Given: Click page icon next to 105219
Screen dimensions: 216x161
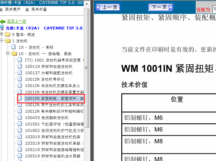Looking at the screenshot, I should pos(20,149).
